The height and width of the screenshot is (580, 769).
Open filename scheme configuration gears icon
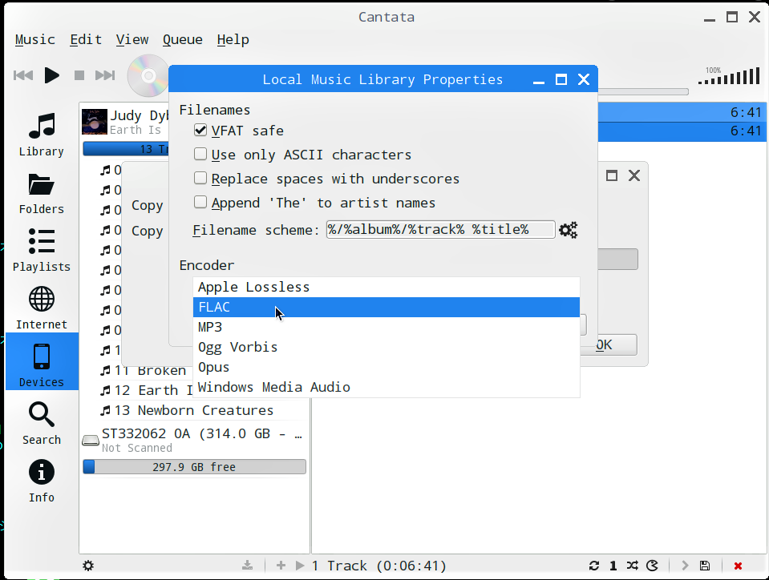pos(568,230)
